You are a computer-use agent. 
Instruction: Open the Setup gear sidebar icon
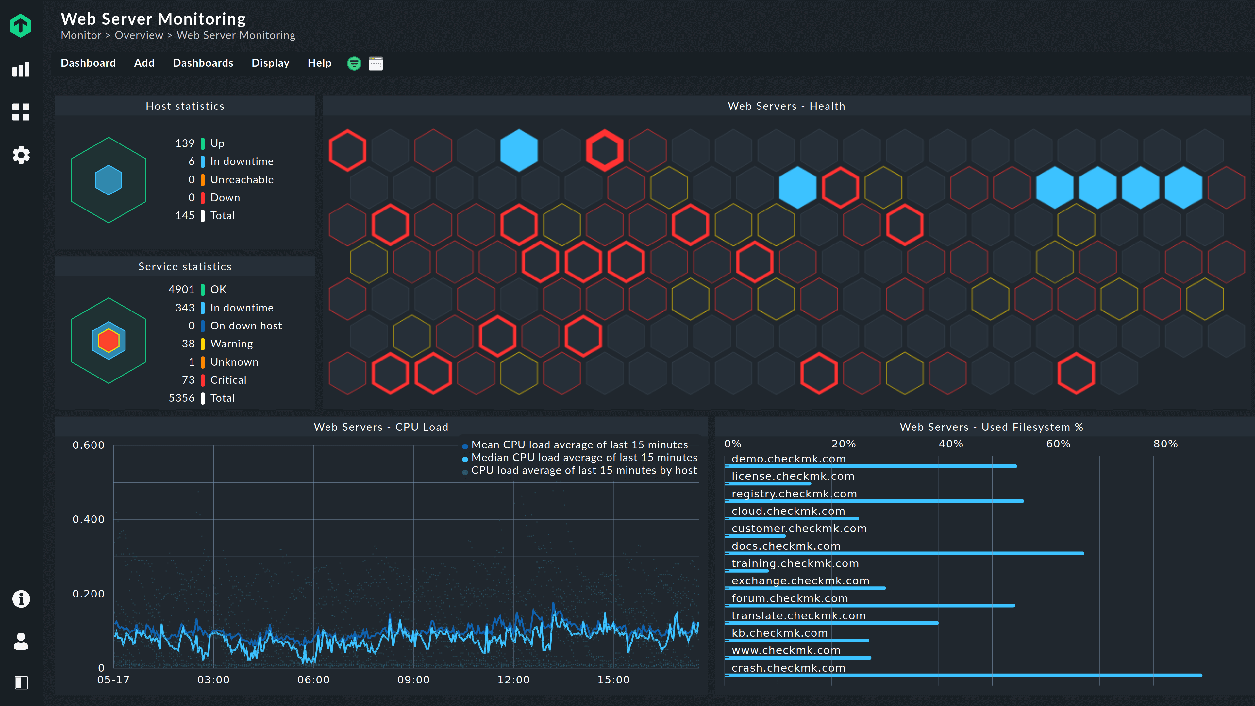[x=21, y=155]
